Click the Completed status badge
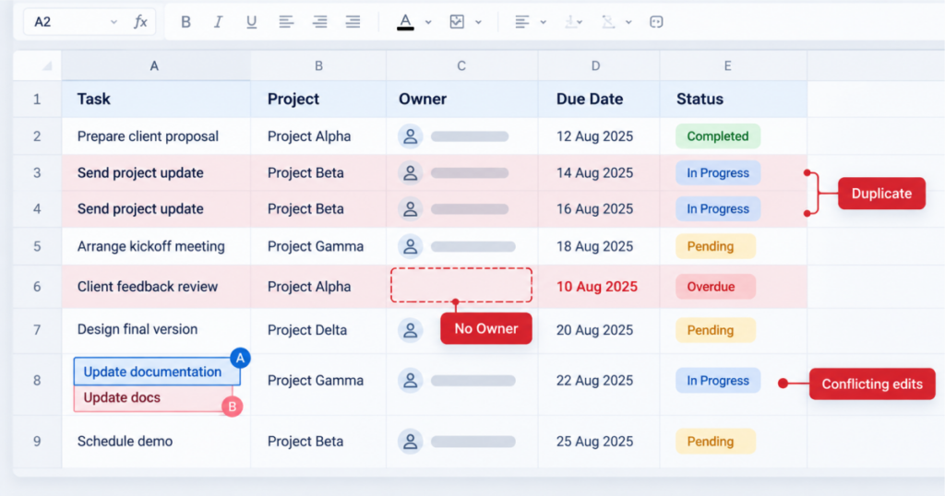This screenshot has width=945, height=496. (x=718, y=136)
